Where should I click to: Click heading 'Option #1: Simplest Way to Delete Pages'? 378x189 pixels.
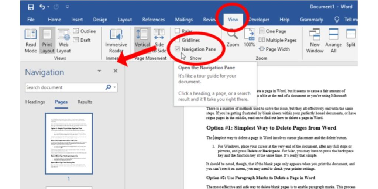tap(271, 128)
